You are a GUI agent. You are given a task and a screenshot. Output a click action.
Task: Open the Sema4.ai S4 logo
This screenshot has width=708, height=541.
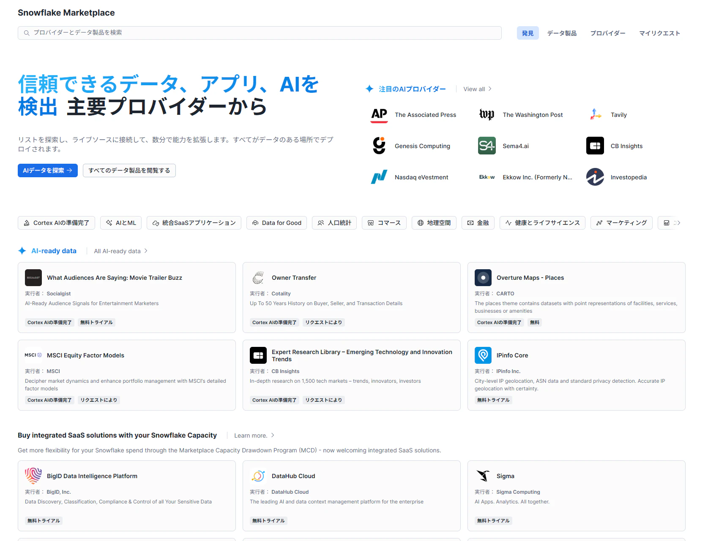coord(487,146)
